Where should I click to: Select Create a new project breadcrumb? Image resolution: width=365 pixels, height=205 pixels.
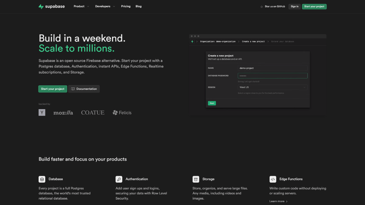point(253,41)
